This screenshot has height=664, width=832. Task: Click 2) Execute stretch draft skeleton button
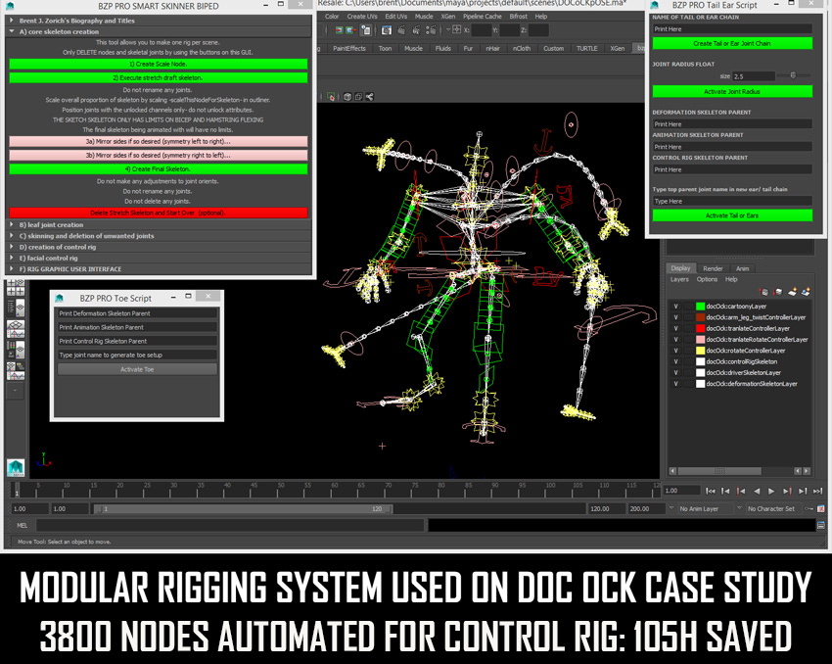[x=159, y=78]
